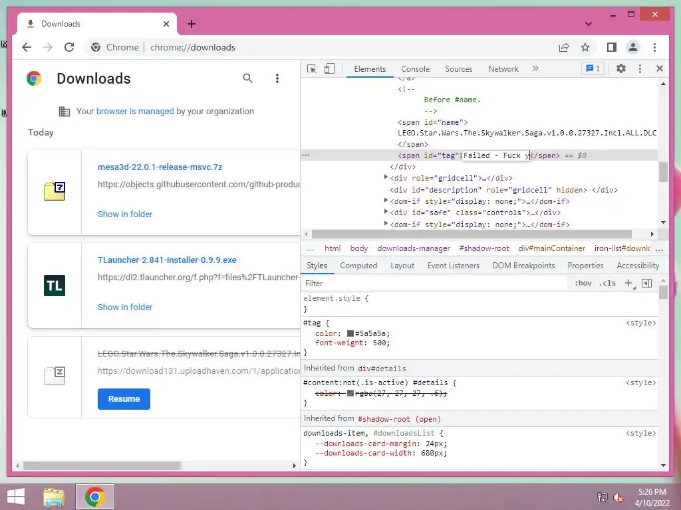Expand the first dom-if display none node

[386, 201]
